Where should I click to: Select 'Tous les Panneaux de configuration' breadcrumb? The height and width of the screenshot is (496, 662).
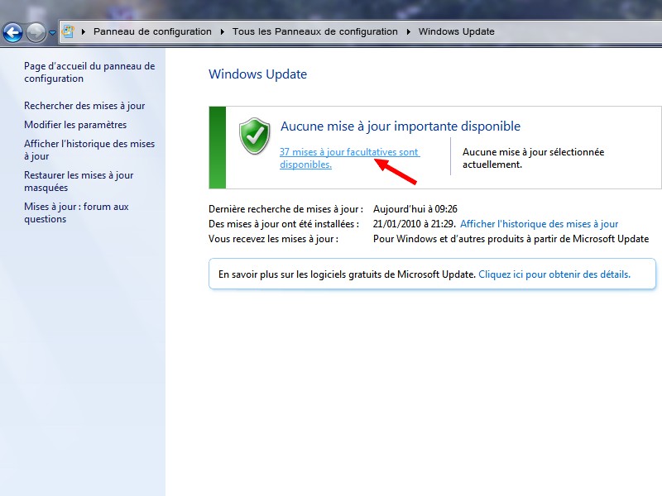point(314,31)
